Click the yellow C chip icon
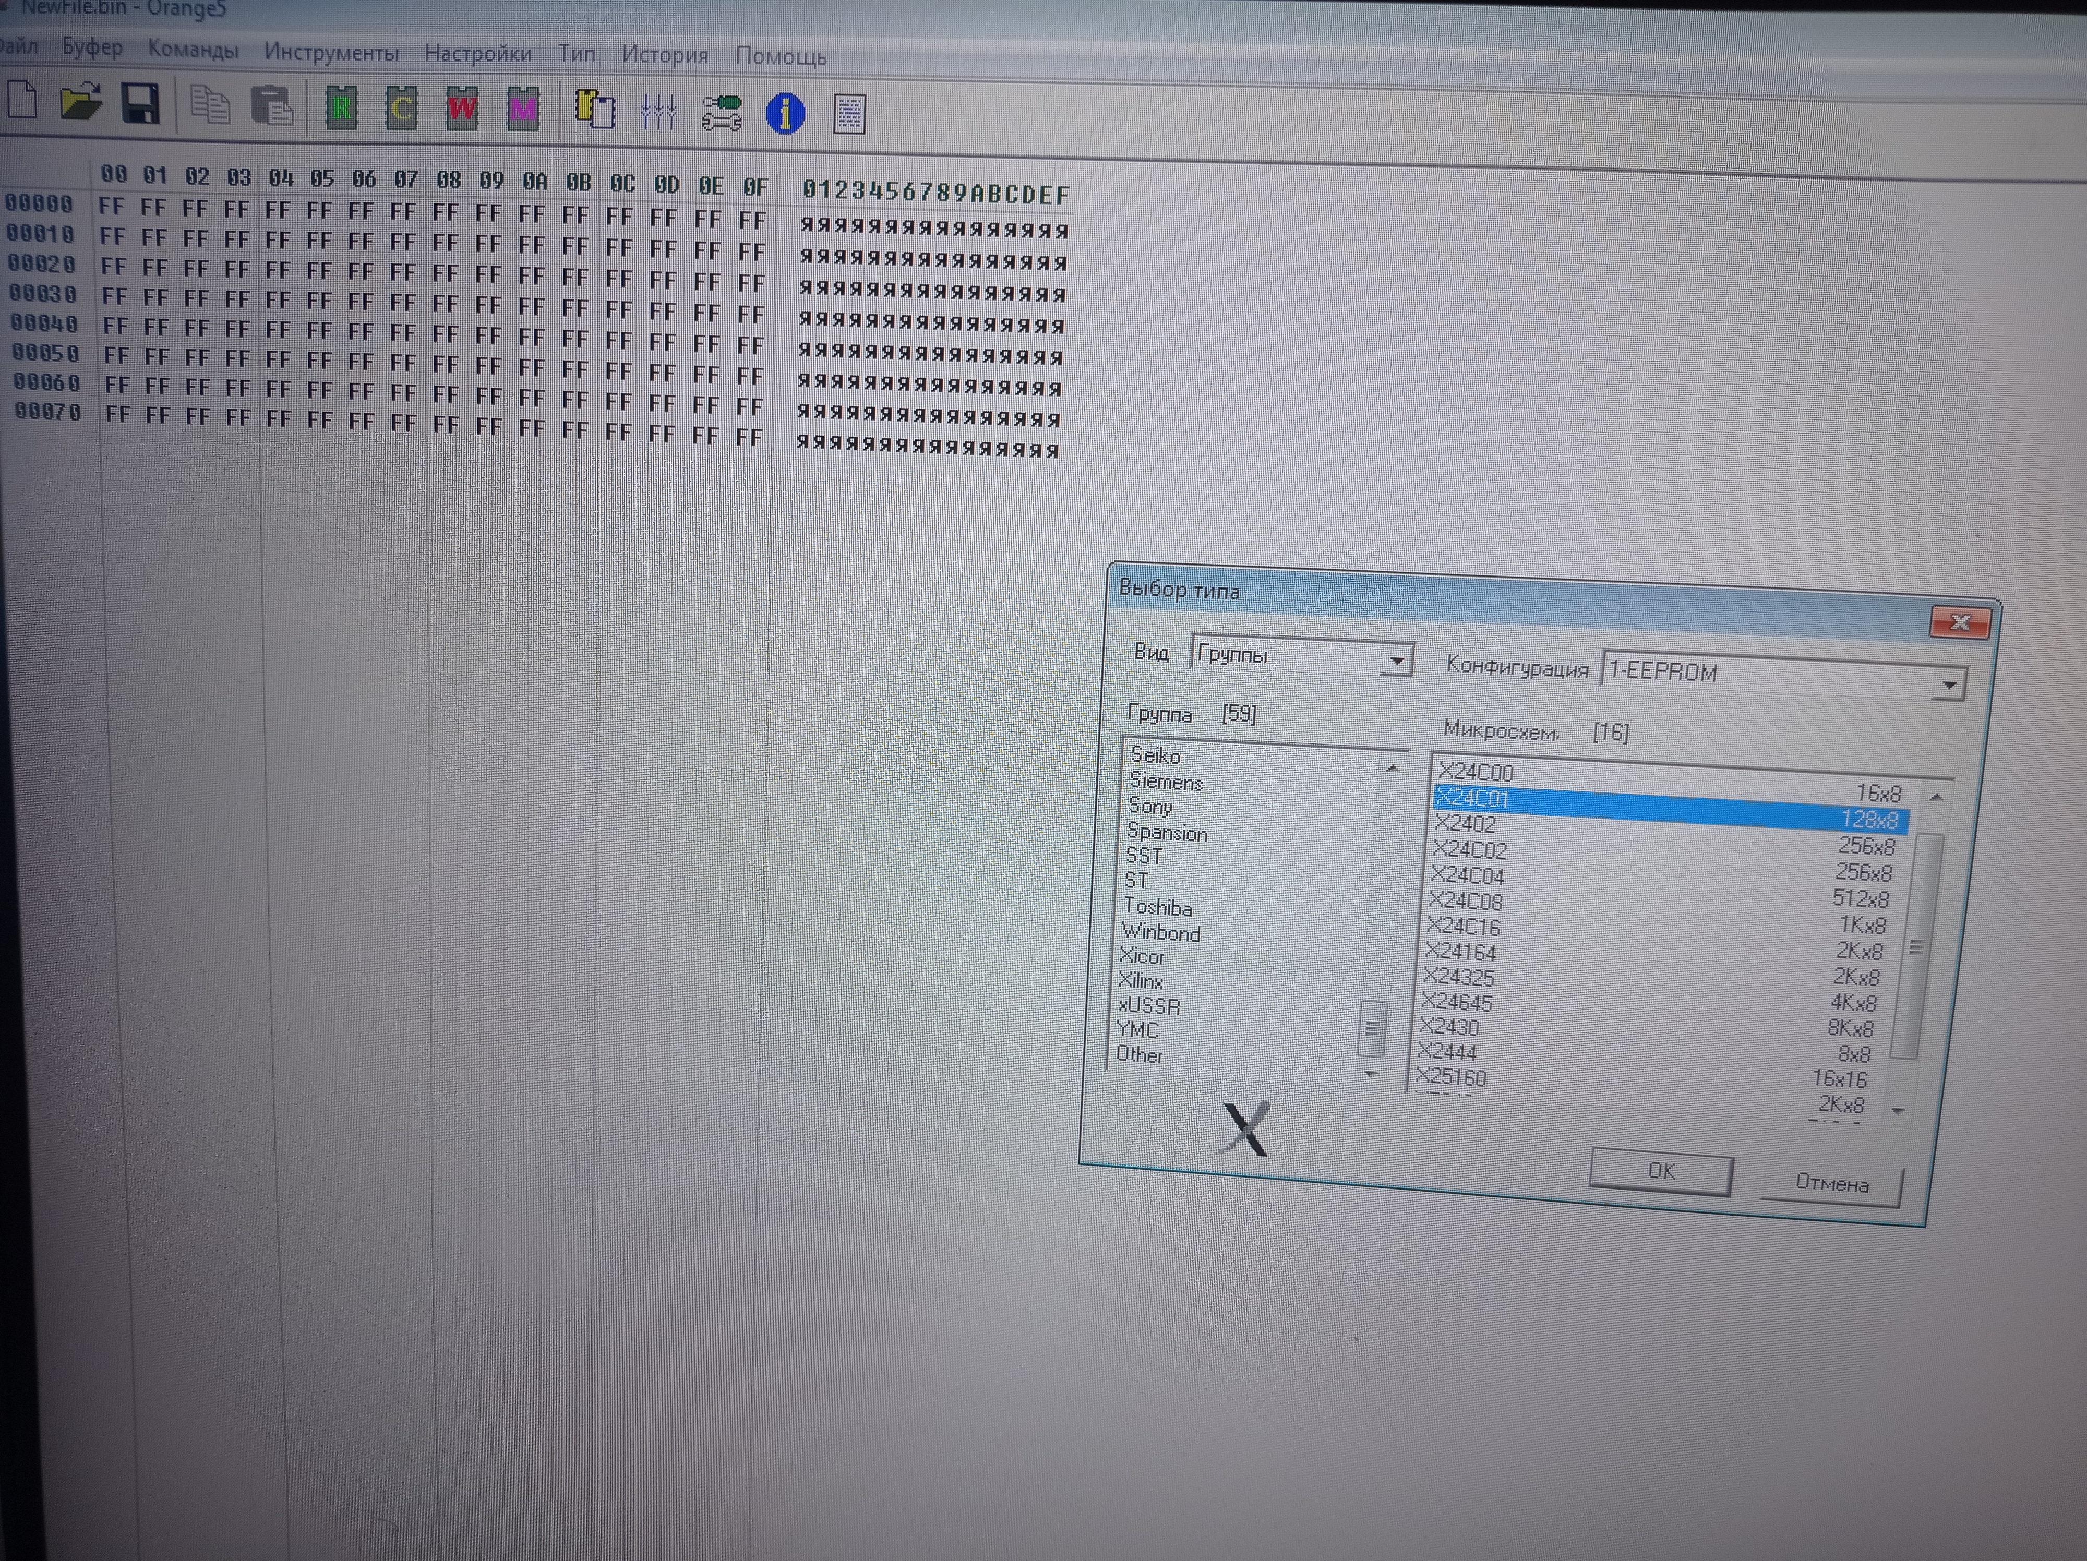Screen dimensions: 2087x1561 tap(401, 109)
